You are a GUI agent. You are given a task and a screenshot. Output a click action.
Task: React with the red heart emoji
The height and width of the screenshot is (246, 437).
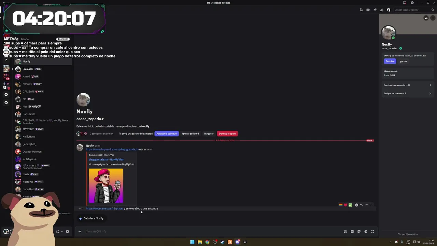point(345,205)
